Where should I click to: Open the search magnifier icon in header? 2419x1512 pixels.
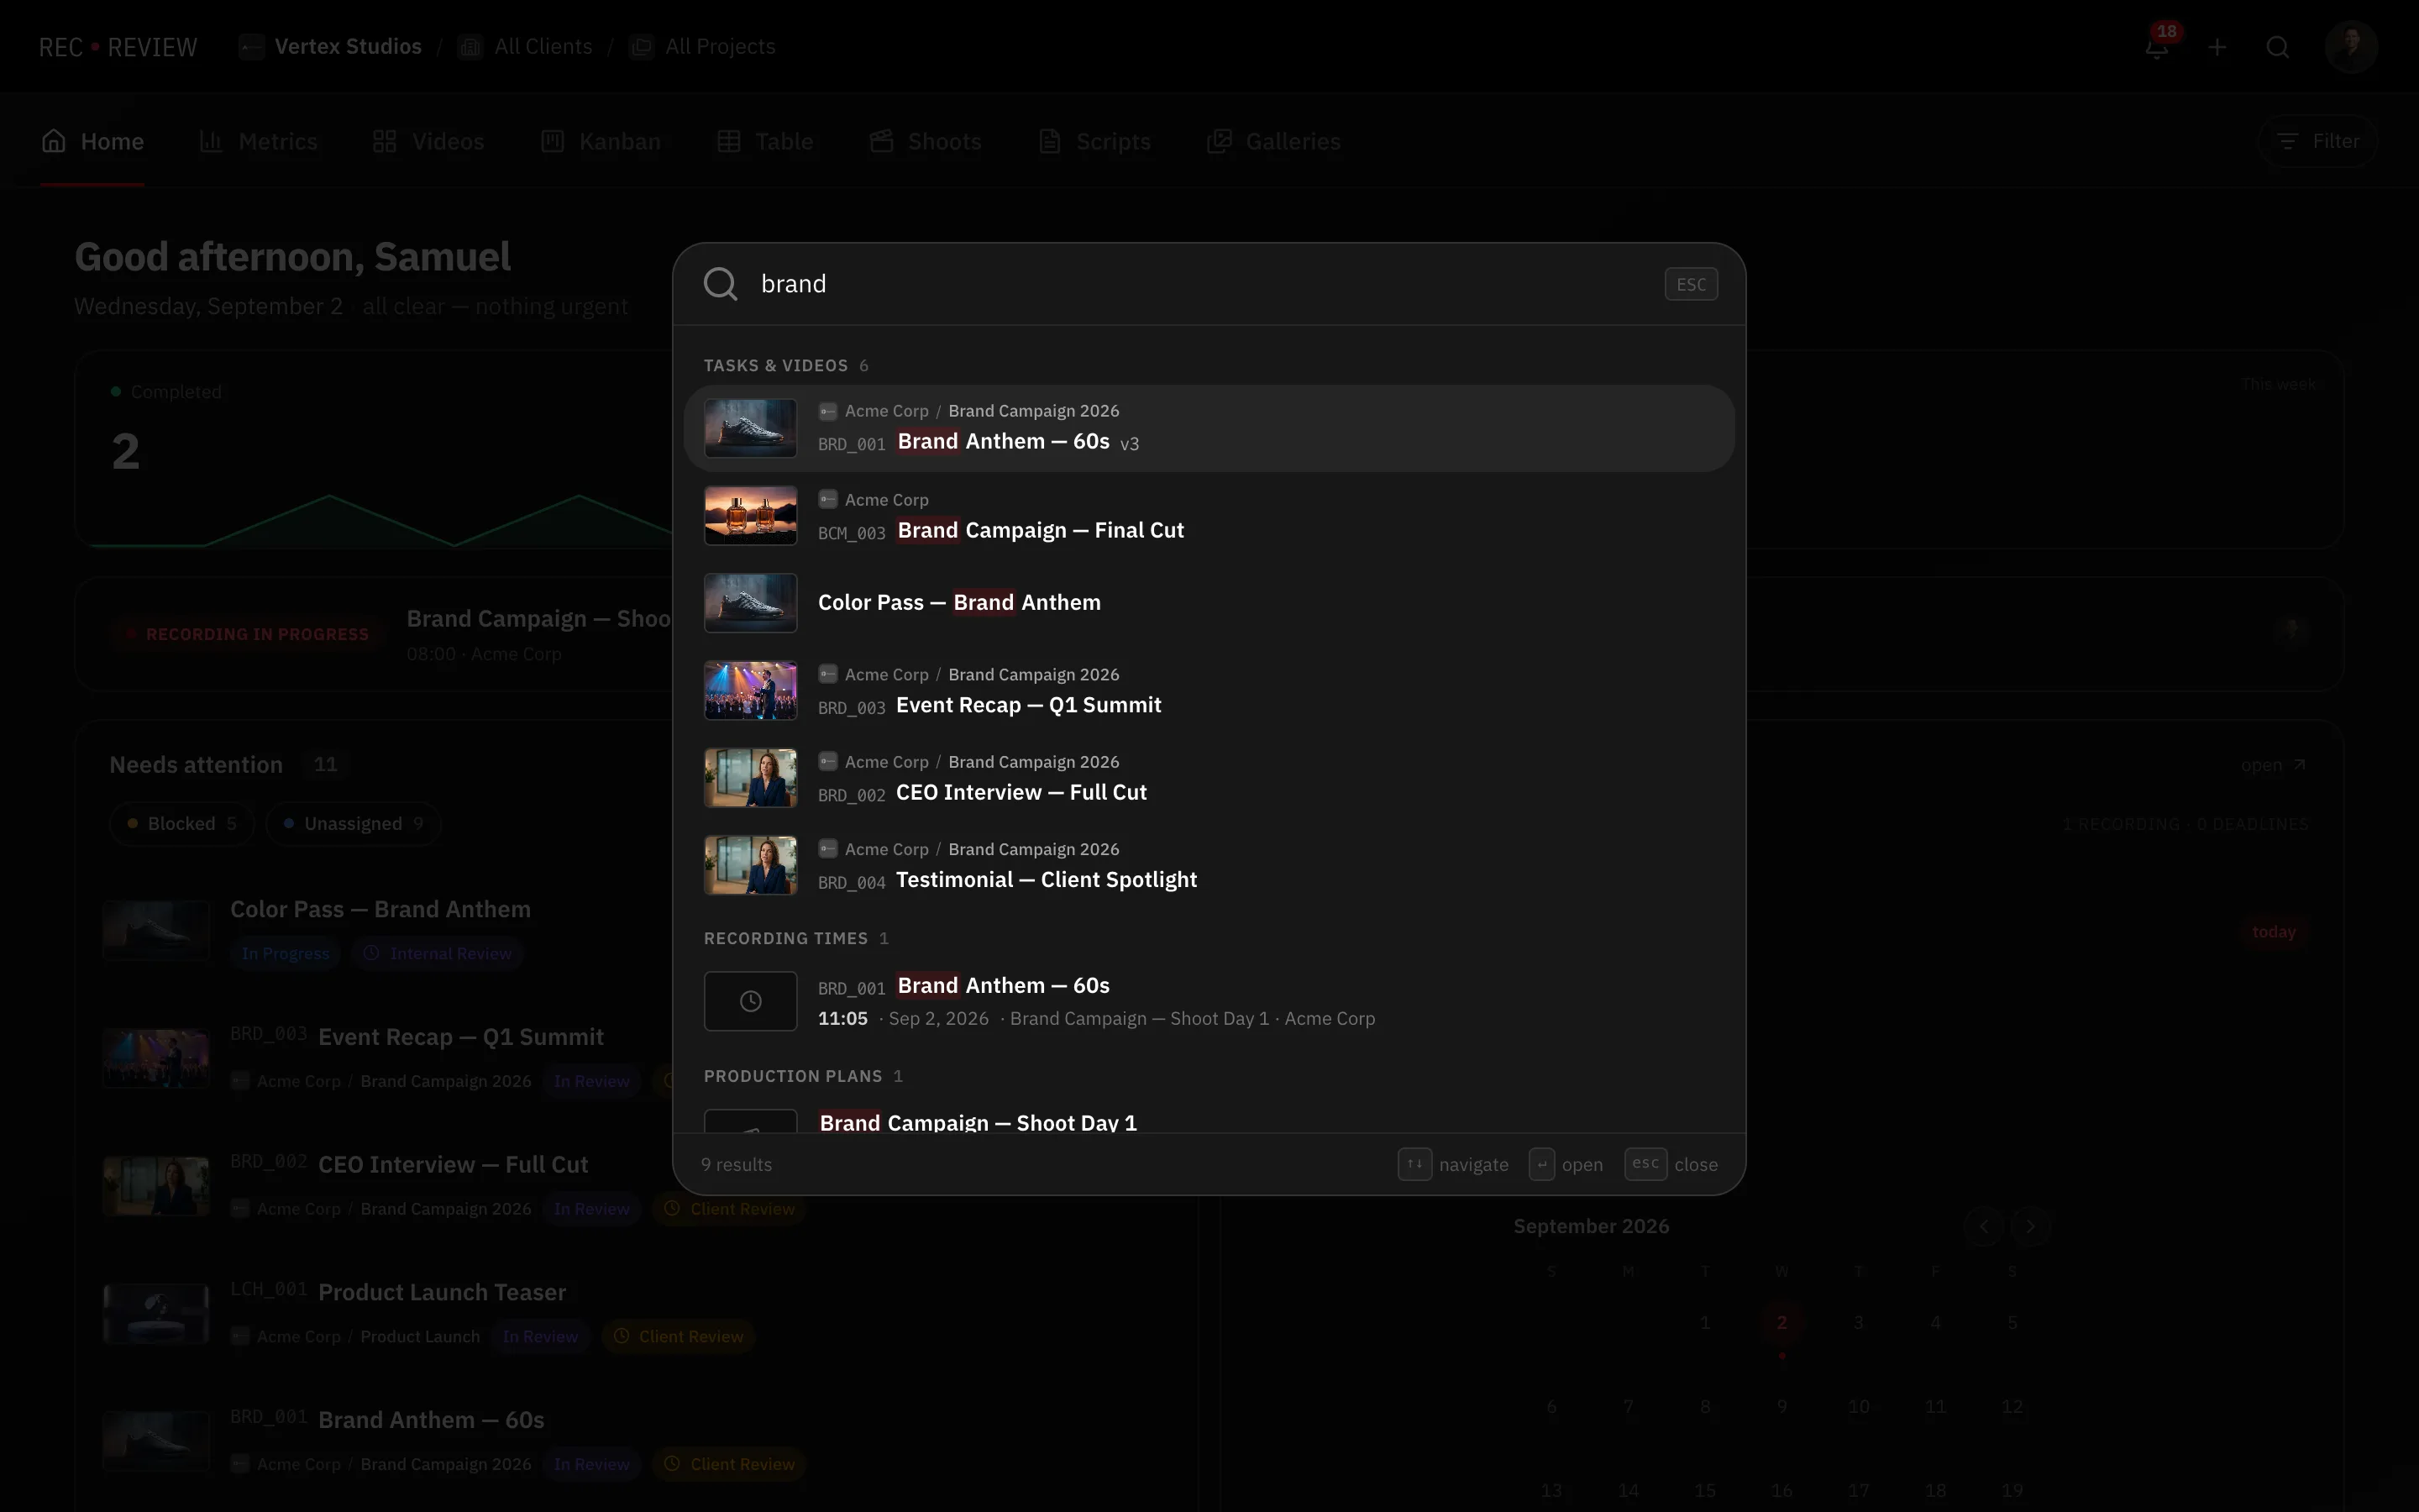tap(2278, 47)
